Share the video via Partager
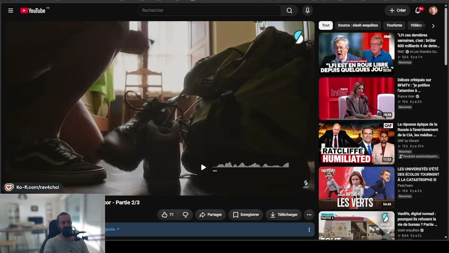This screenshot has width=449, height=253. (x=210, y=215)
